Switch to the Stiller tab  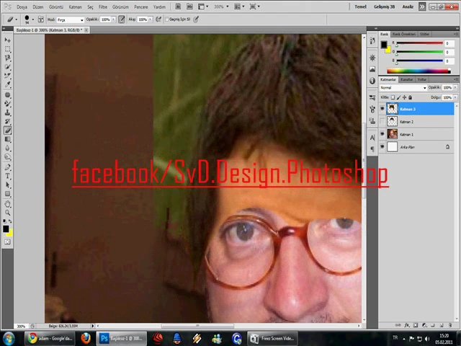424,34
